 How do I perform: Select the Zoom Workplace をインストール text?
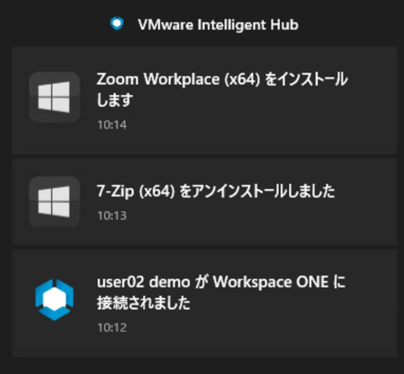[x=222, y=79]
